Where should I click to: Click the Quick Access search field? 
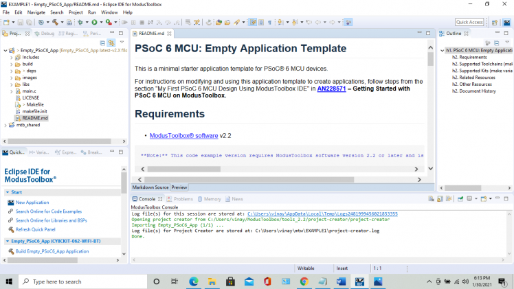point(469,23)
